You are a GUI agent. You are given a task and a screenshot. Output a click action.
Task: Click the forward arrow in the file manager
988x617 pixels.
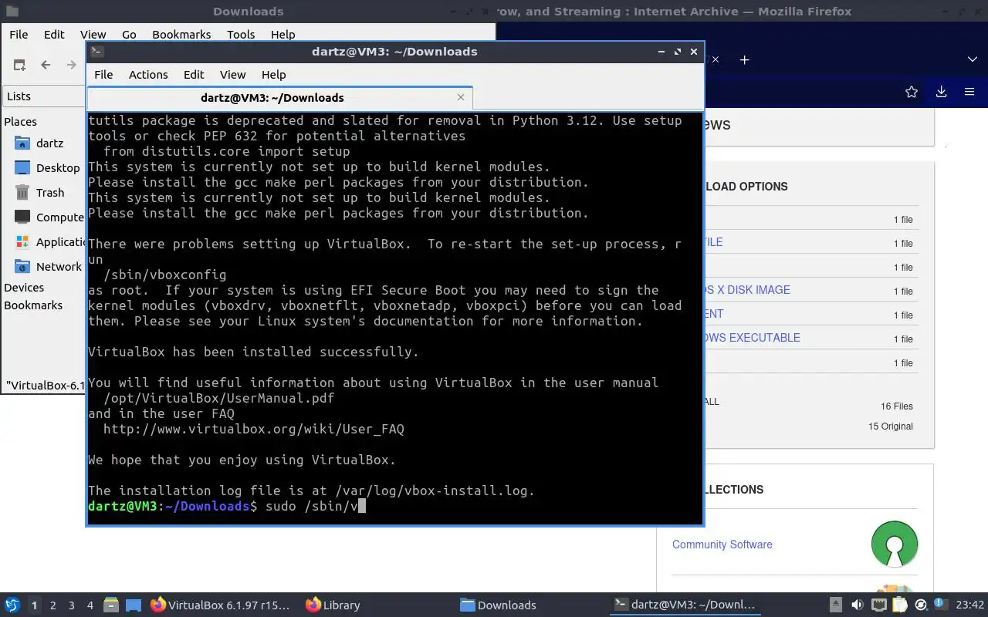(x=72, y=66)
